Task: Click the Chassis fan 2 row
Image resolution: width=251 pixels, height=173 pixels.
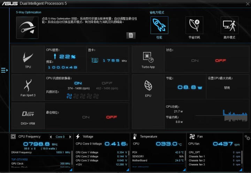Action: [214, 160]
